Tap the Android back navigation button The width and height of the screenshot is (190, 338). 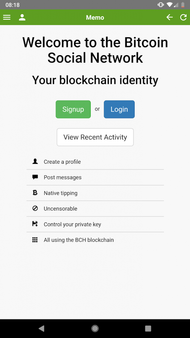tap(41, 328)
